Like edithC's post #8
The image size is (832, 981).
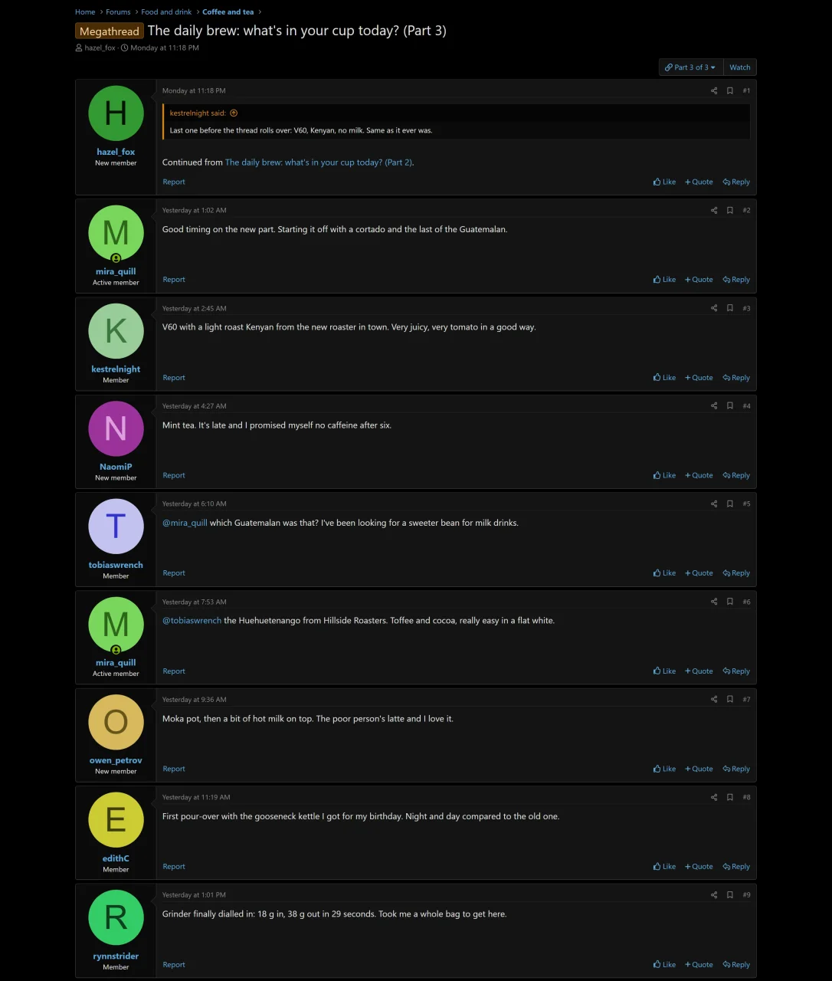[664, 867]
